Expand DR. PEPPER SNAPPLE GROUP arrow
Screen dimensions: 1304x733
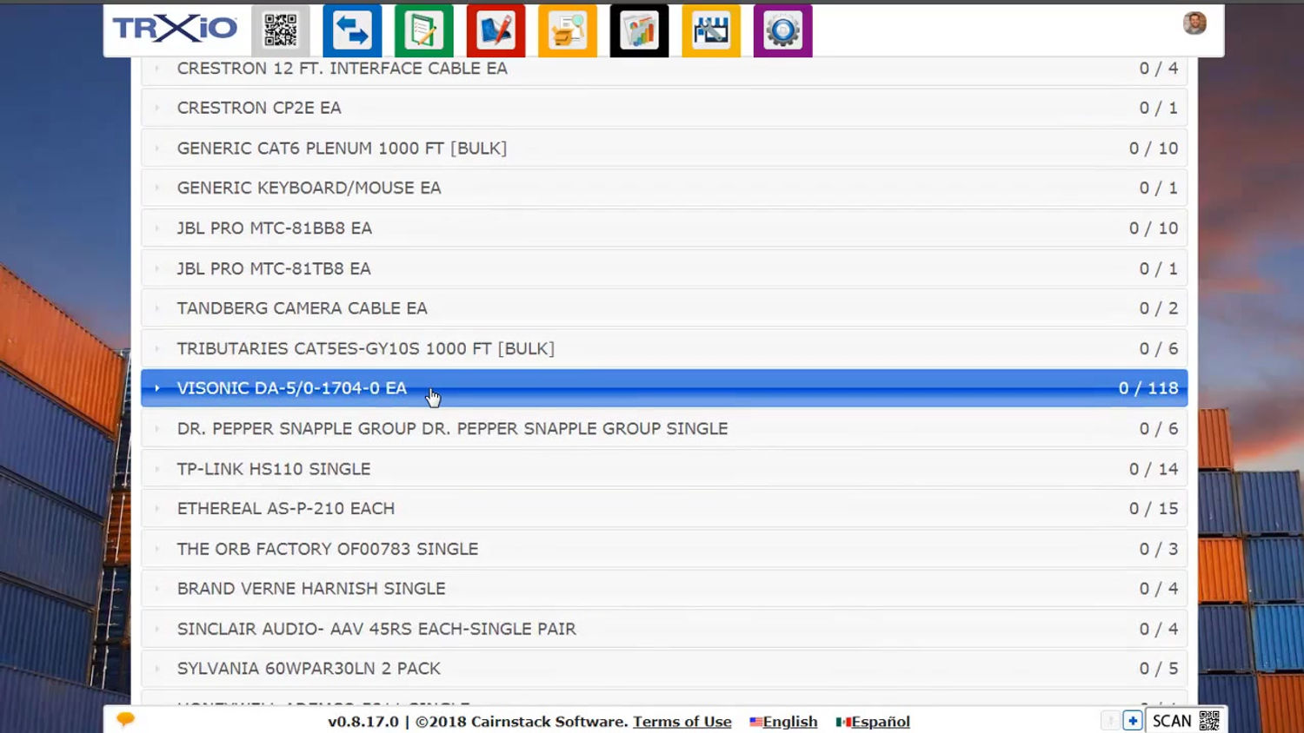click(156, 428)
